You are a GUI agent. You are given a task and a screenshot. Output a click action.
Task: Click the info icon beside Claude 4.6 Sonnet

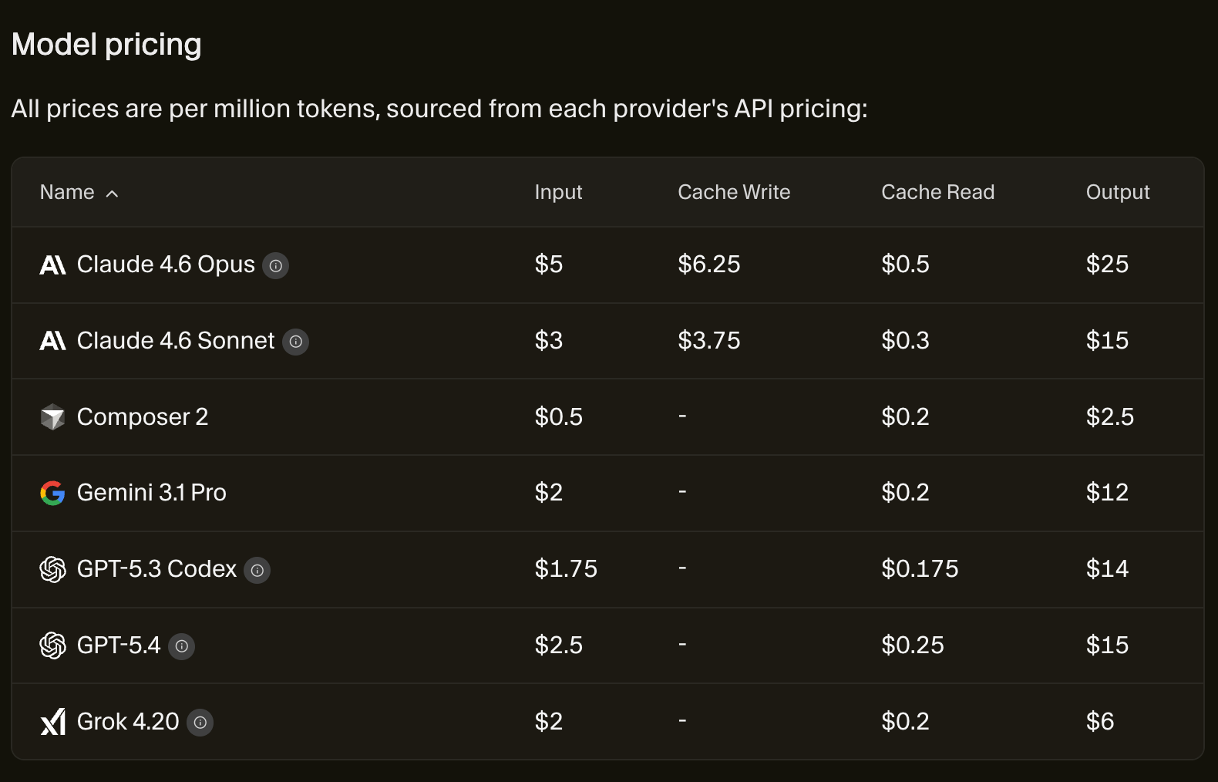tap(295, 342)
